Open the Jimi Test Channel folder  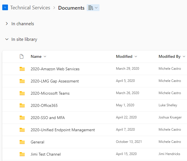46,154
